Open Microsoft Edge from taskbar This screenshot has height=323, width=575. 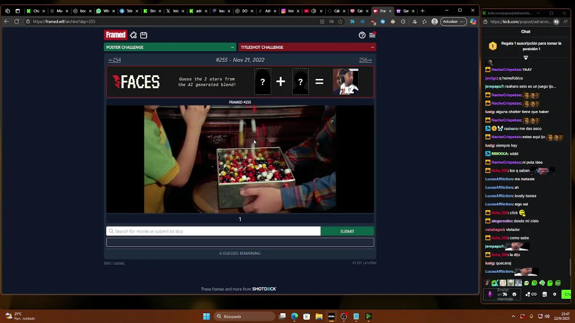point(294,316)
